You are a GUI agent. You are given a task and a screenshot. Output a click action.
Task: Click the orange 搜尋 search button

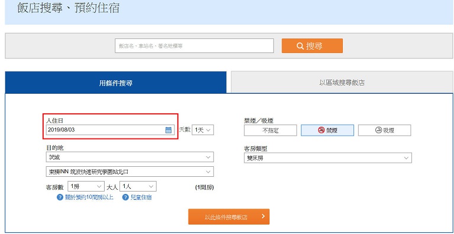click(312, 46)
